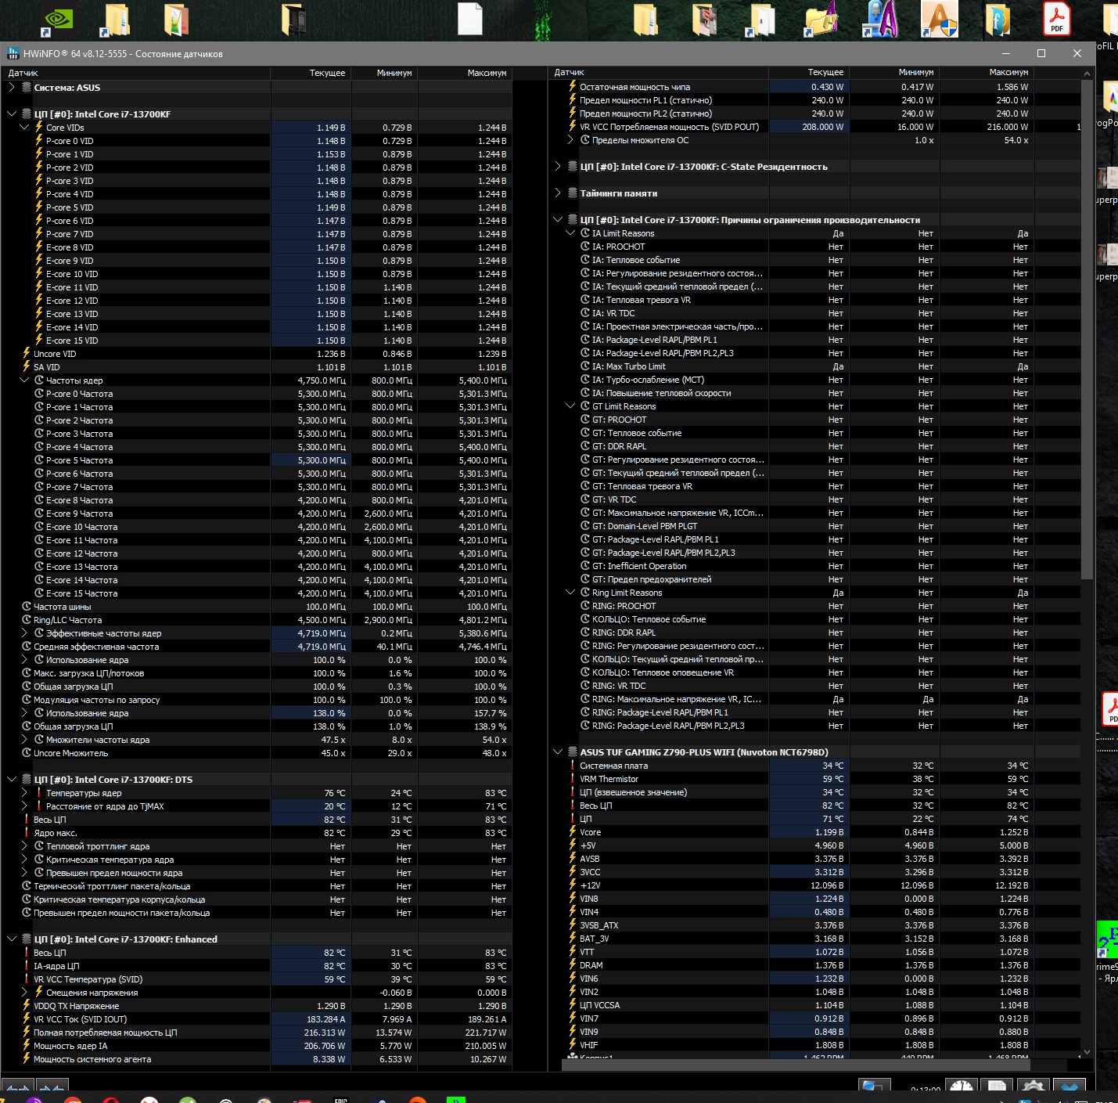
Task: Collapse the ЦП Enhanced sensor section
Action: click(12, 939)
